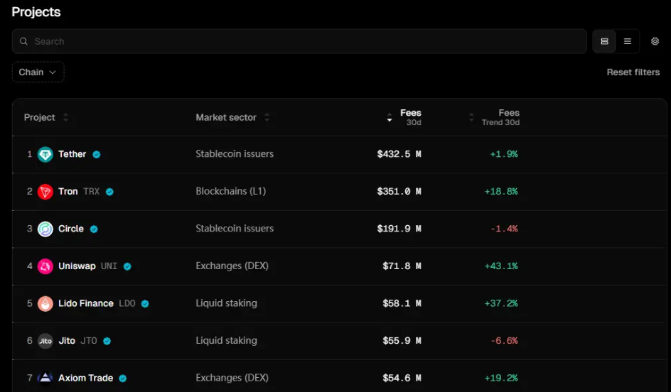Click the Tether logo icon
The height and width of the screenshot is (392, 671).
click(x=45, y=154)
